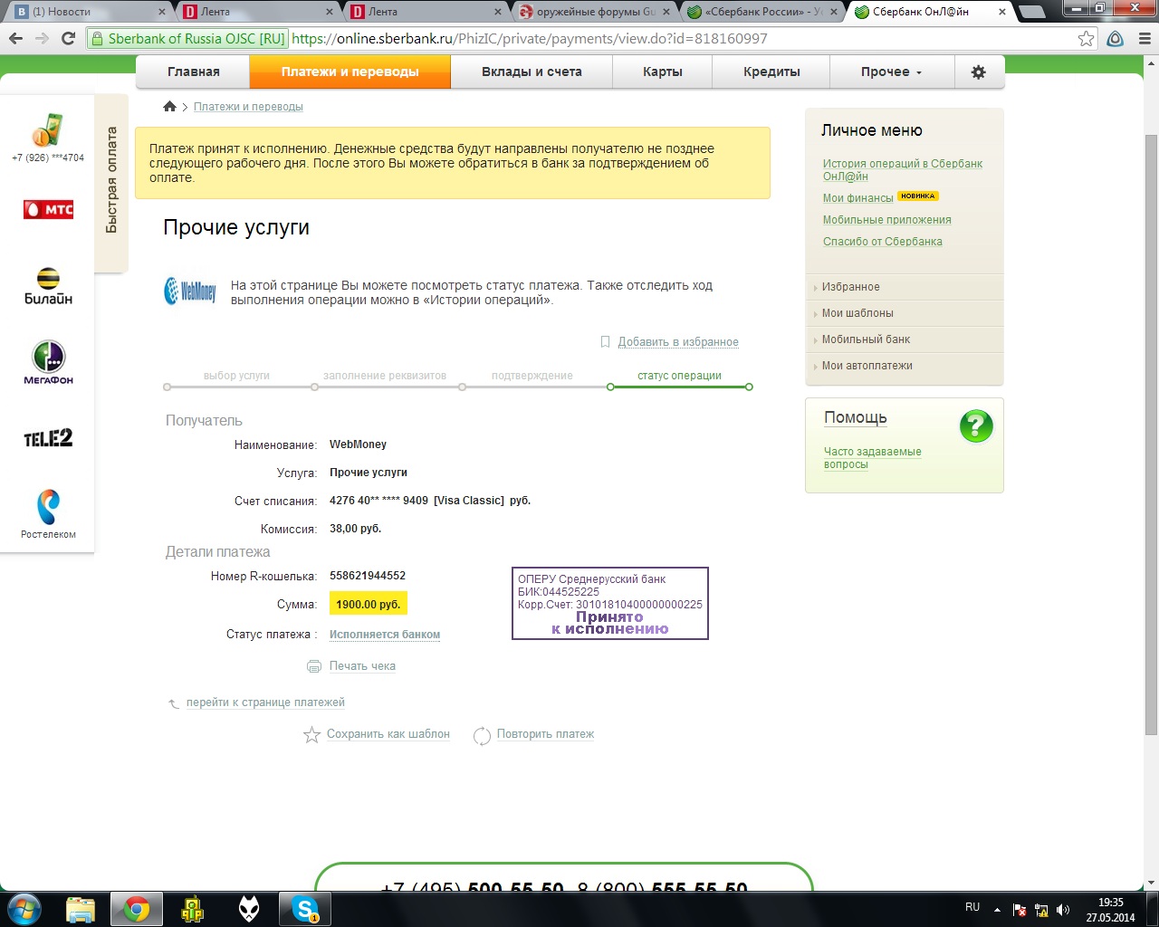Open the Исполняется банком status link
1159x927 pixels.
coord(385,635)
